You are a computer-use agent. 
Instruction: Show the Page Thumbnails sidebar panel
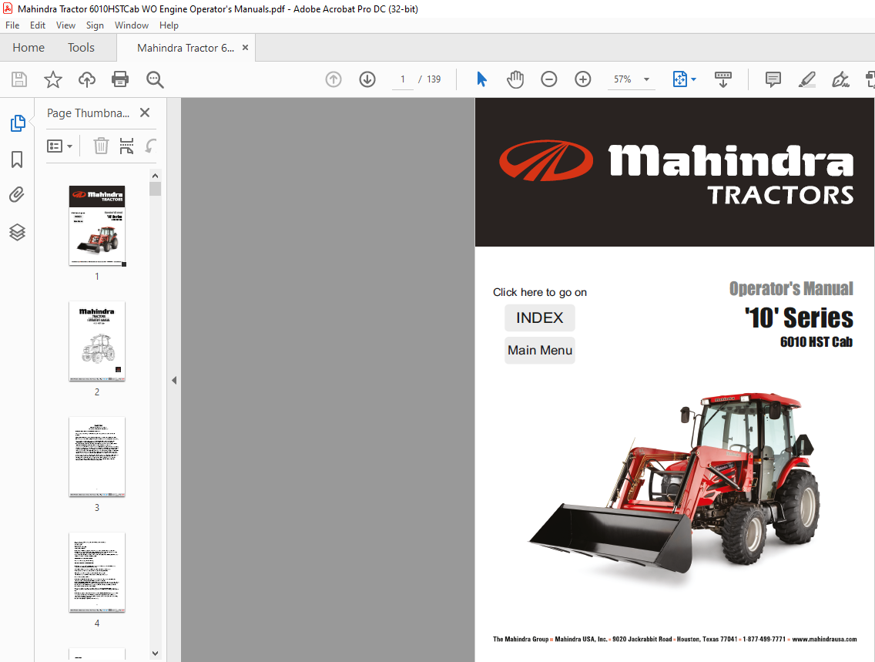click(17, 123)
